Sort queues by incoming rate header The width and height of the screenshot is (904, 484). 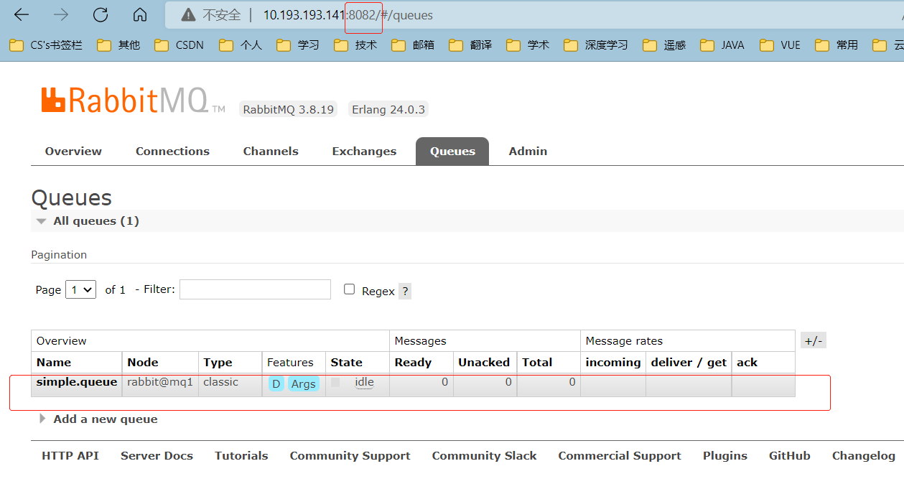coord(613,363)
